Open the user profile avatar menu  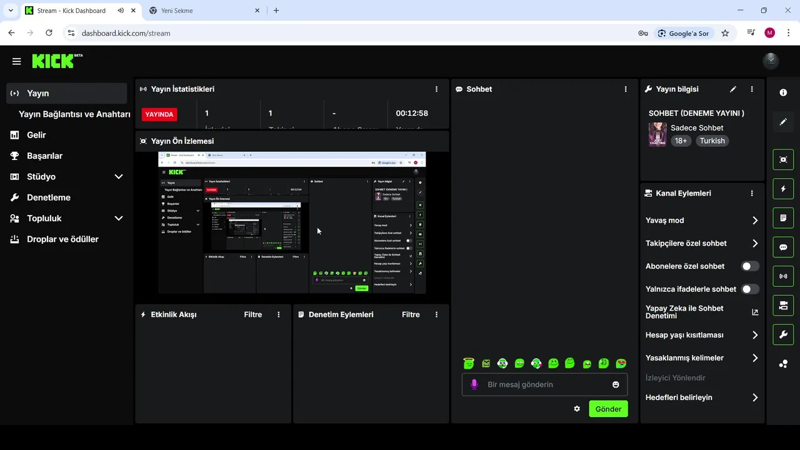pos(771,61)
